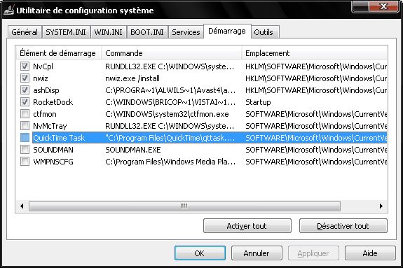Open help with the Aide button
The height and width of the screenshot is (268, 403).
[x=370, y=253]
